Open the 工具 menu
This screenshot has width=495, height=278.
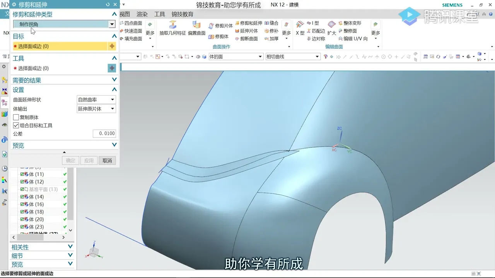159,14
